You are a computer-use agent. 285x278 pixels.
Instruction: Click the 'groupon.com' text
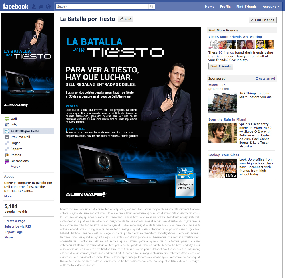pyautogui.click(x=219, y=89)
